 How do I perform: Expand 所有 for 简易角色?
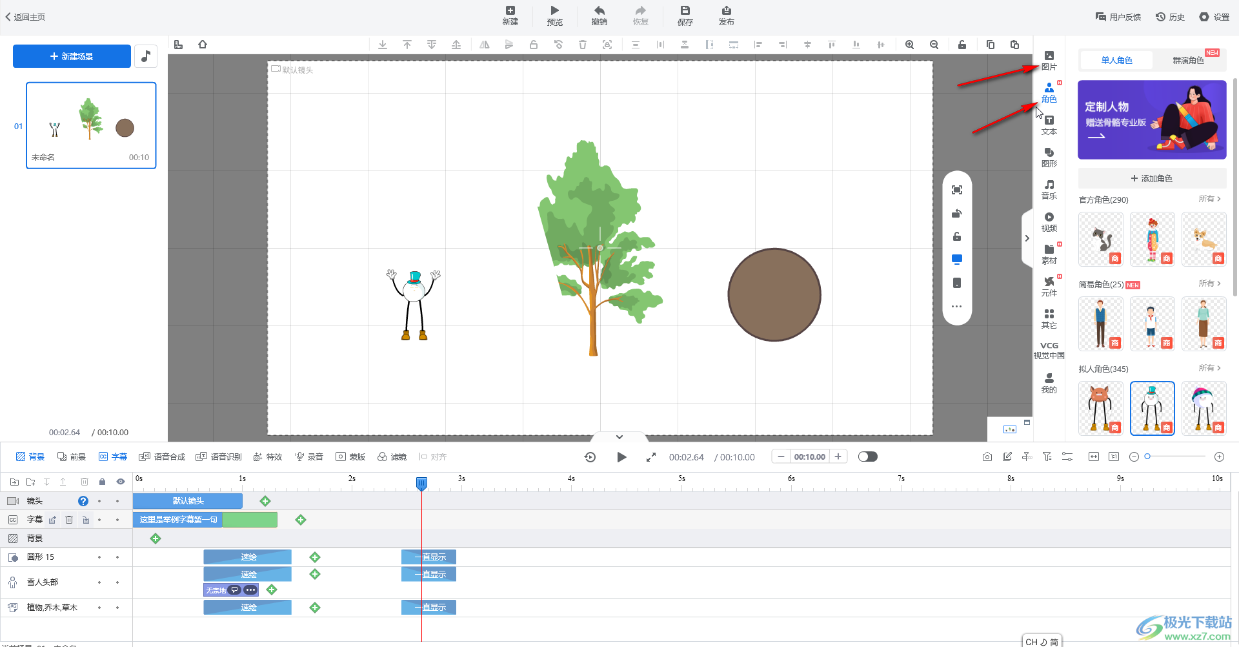(1209, 283)
